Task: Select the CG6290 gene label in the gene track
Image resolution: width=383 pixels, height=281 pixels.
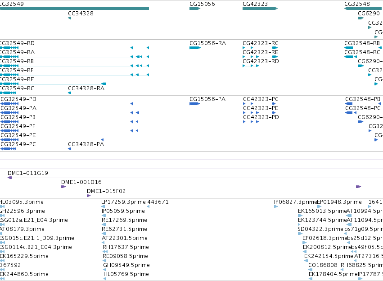Action: coord(369,14)
